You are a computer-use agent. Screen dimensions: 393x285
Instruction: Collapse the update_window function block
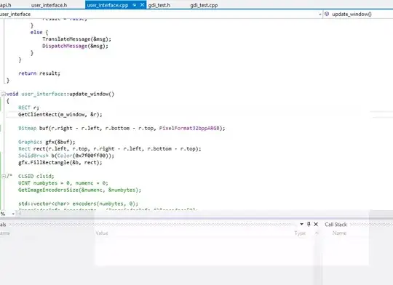click(x=4, y=94)
